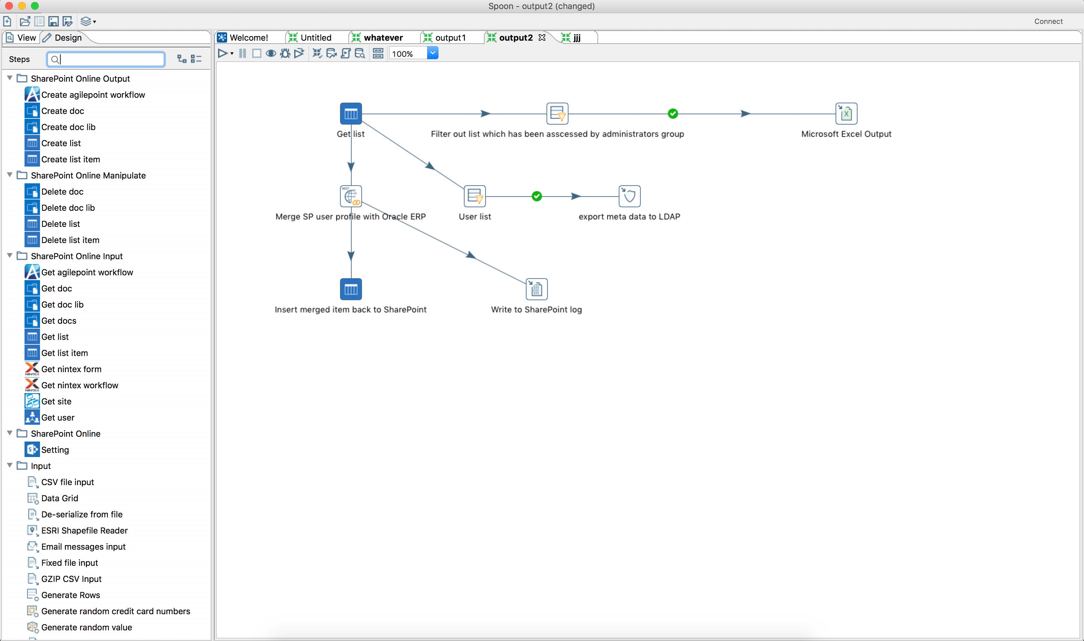Viewport: 1084px width, 641px height.
Task: Select Delete doc step
Action: point(55,191)
